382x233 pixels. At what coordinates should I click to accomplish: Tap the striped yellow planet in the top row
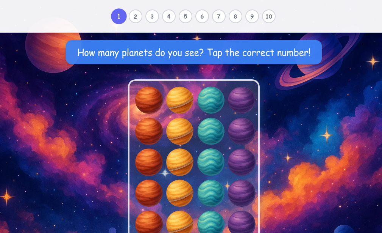180,100
